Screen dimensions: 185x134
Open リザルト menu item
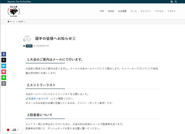pos(171,11)
